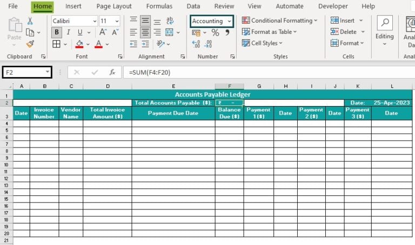This screenshot has width=415, height=245.
Task: Click the red Font Color swatch
Action: (99, 44)
